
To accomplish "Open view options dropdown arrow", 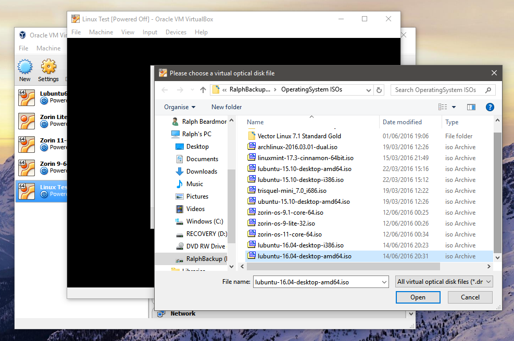I will point(454,107).
